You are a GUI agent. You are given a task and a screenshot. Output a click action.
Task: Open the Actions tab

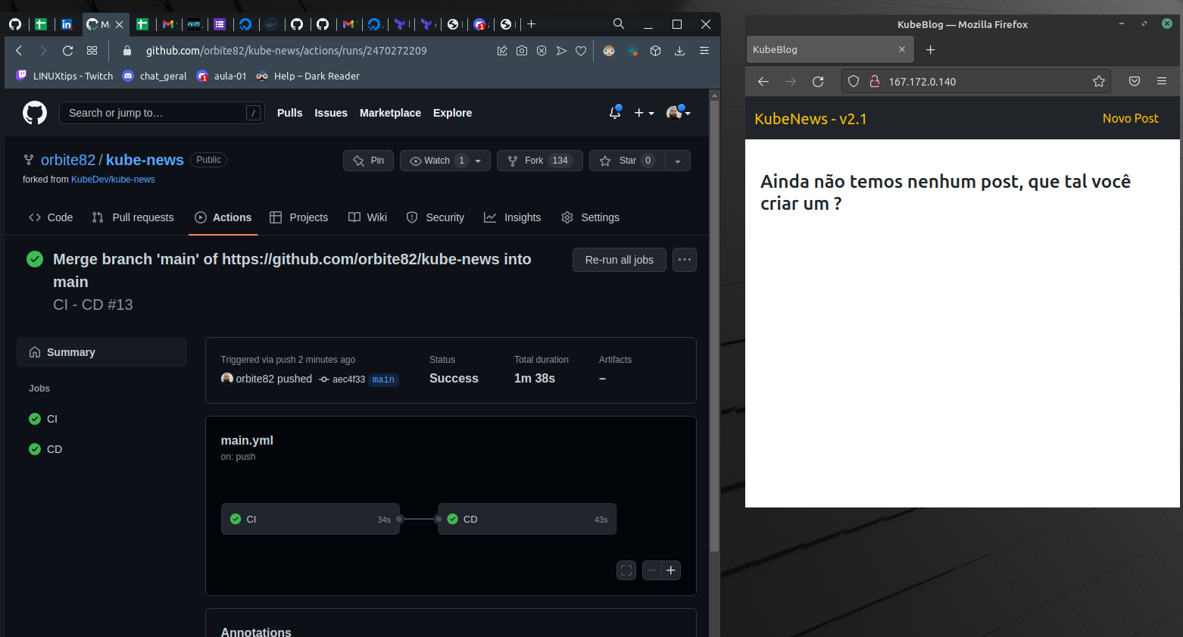click(223, 217)
